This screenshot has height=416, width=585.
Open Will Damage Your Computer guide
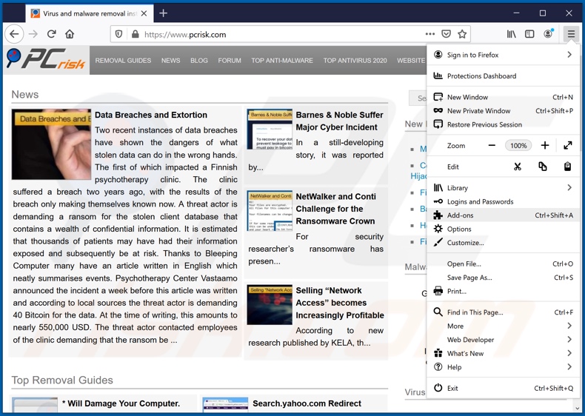pos(121,403)
